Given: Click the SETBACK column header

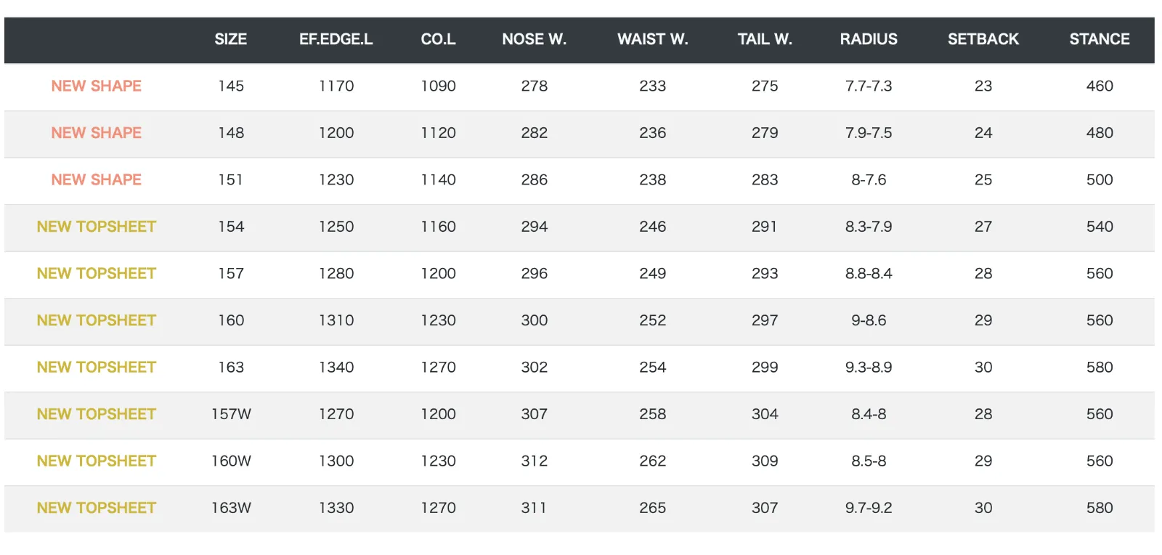Looking at the screenshot, I should click(983, 39).
